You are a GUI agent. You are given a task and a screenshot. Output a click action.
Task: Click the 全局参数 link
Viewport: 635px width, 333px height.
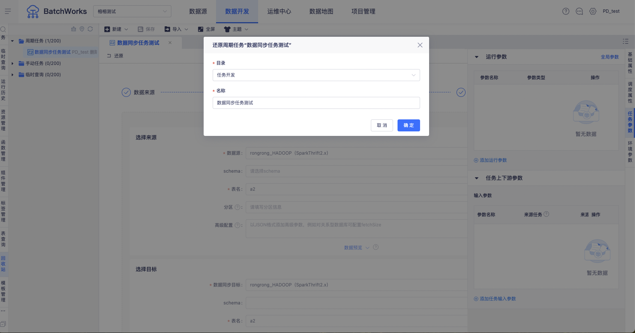click(610, 57)
